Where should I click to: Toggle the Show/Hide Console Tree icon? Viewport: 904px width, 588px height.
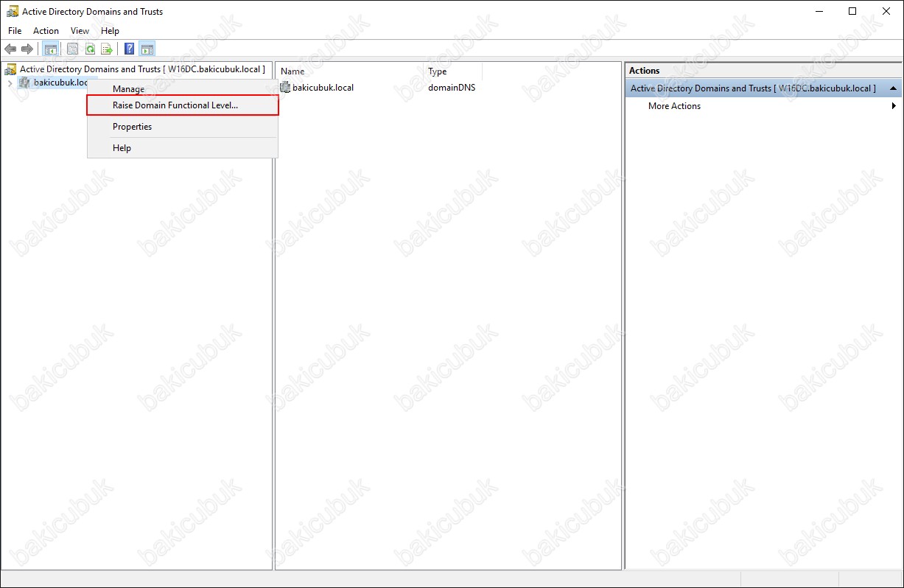coord(50,49)
